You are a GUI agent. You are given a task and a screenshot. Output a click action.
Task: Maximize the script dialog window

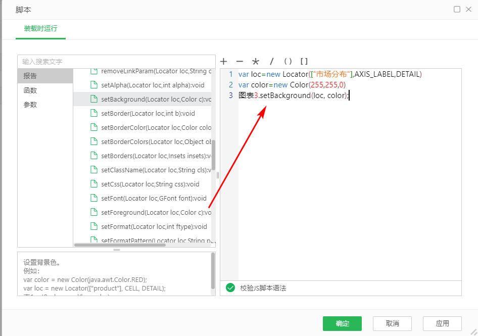457,9
